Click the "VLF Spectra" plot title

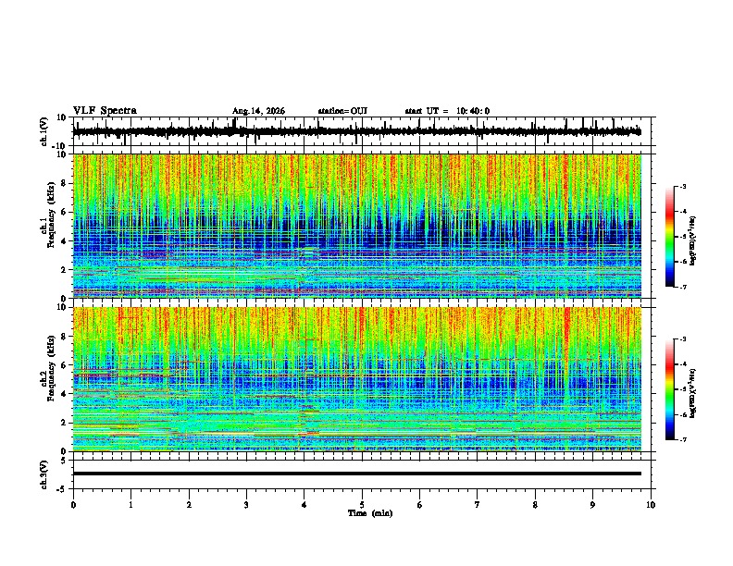click(x=105, y=111)
